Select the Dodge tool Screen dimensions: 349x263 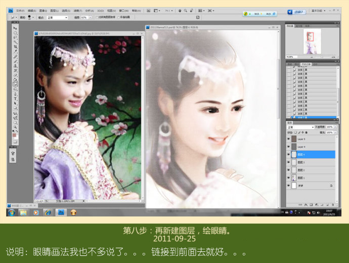tap(15, 89)
